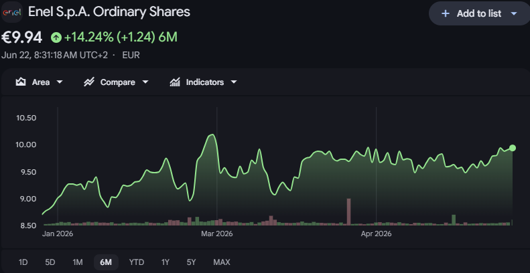Switch to the 1Y time range
Viewport: 530px width, 273px height.
pyautogui.click(x=165, y=262)
